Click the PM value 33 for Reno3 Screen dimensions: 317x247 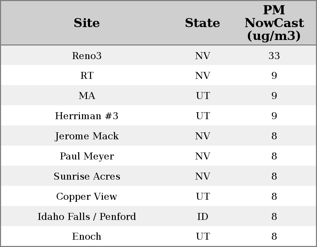[x=274, y=56]
